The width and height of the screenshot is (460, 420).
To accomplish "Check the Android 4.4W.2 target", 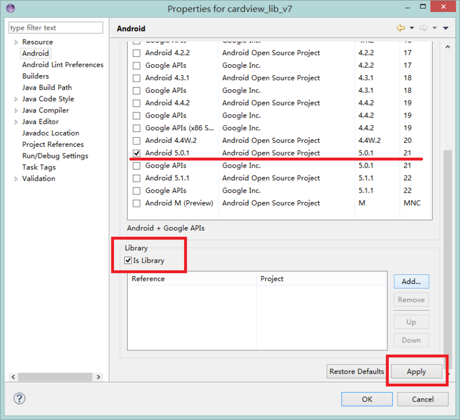I will tap(136, 141).
